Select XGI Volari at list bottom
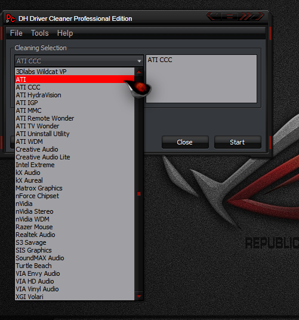Screen dimensions: 299x320 click(75, 297)
